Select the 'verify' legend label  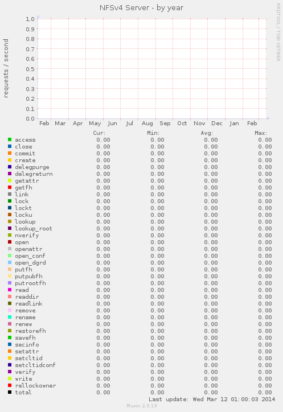(25, 372)
